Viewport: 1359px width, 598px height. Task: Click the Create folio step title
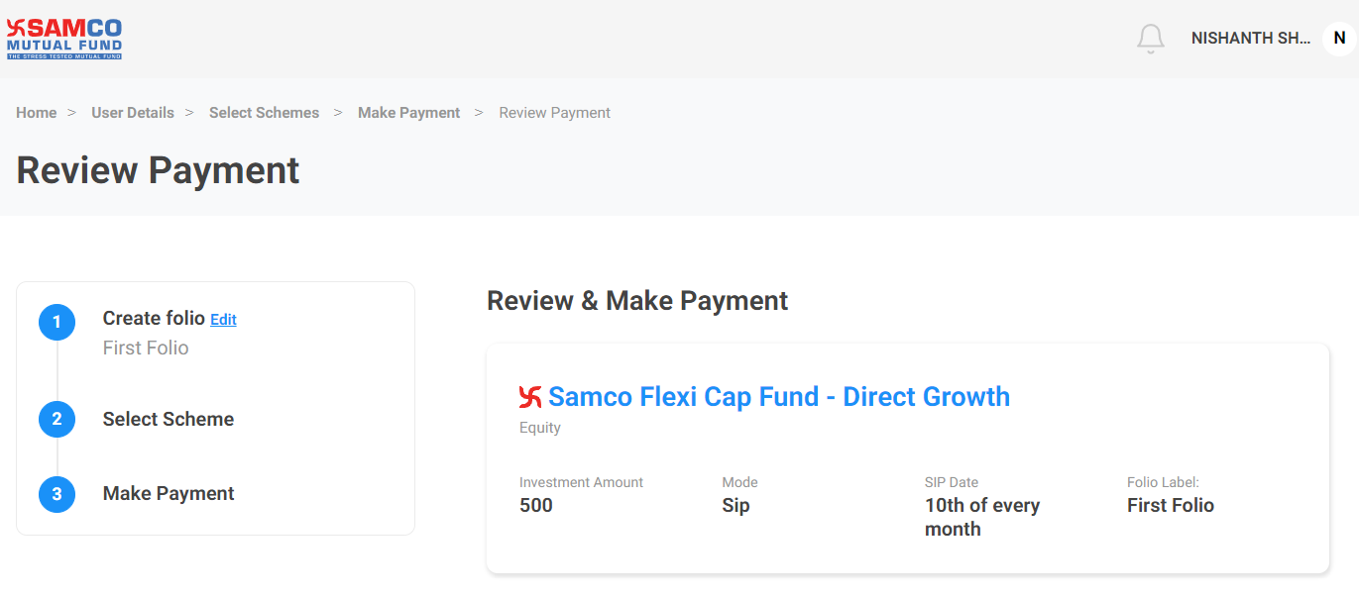pyautogui.click(x=154, y=318)
